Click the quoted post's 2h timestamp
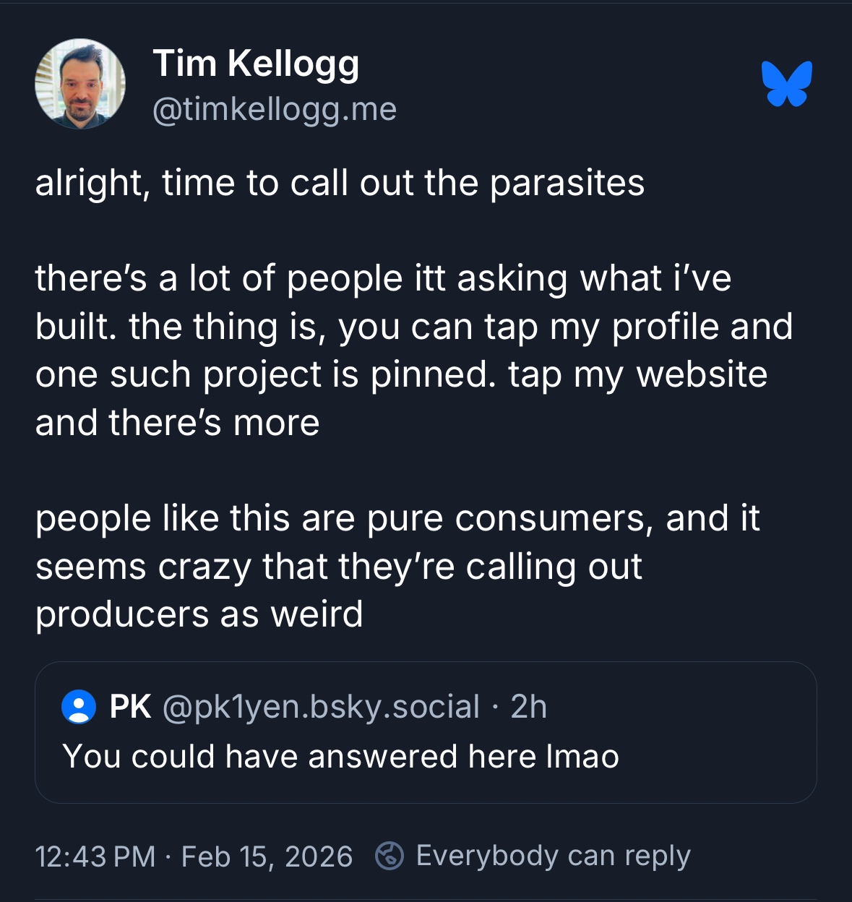 [528, 707]
